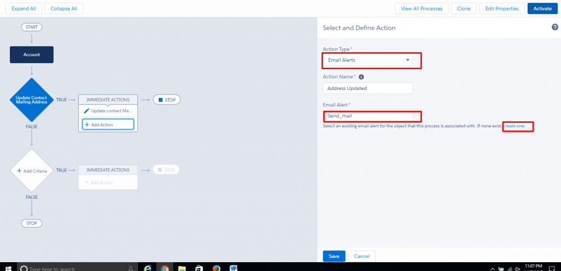This screenshot has width=561, height=271.
Task: Click the Expand All button
Action: (x=24, y=9)
